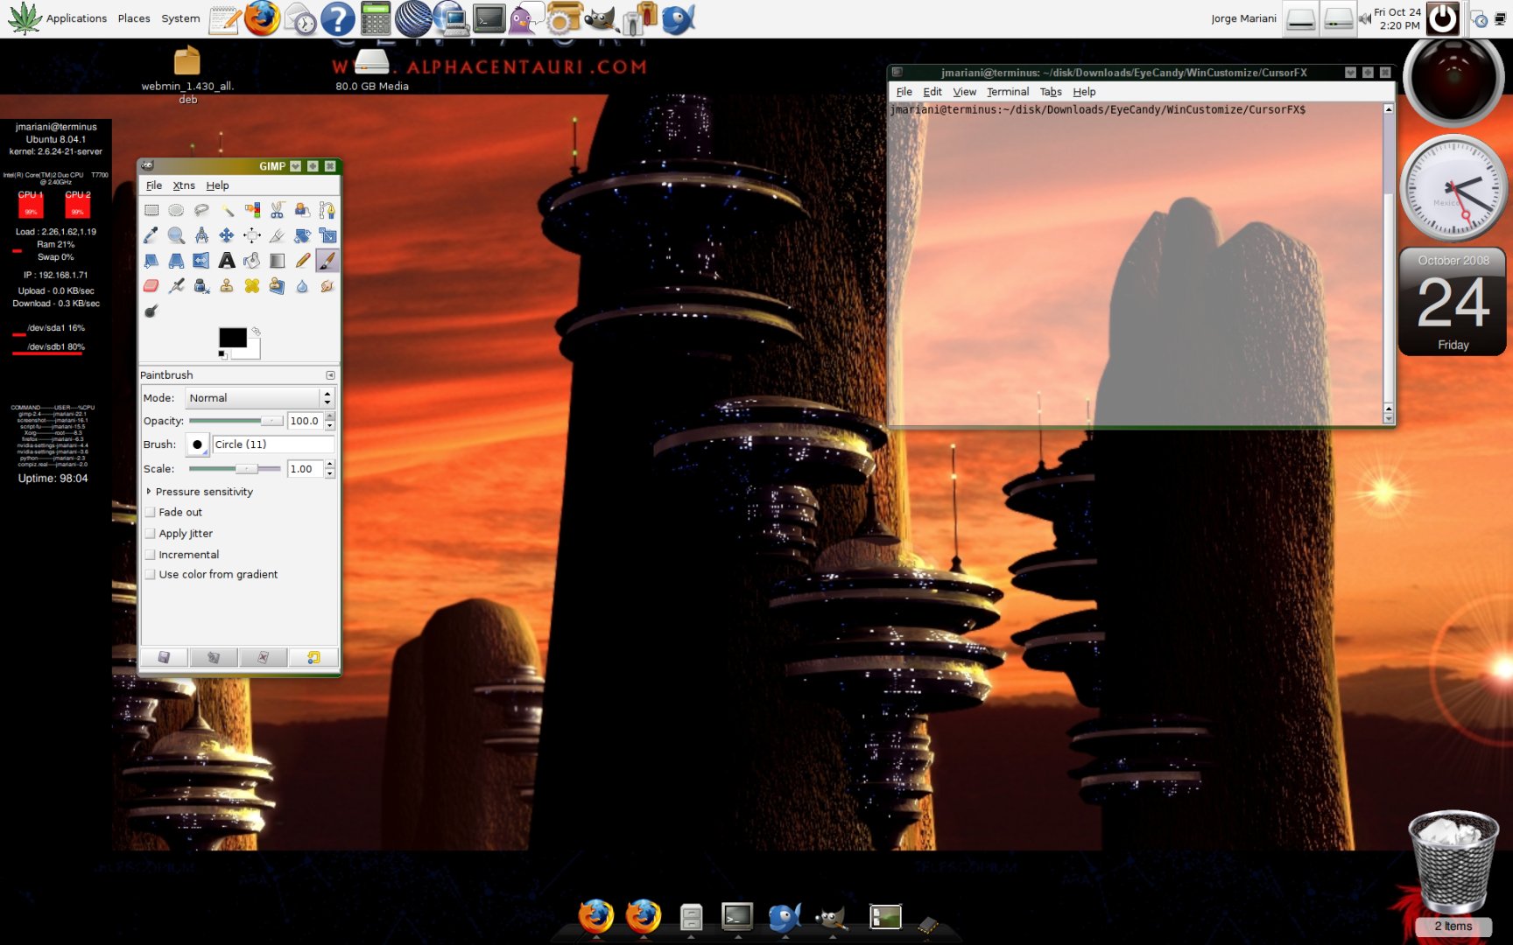
Task: Select the Fuzzy Select magic wand tool
Action: 227,210
